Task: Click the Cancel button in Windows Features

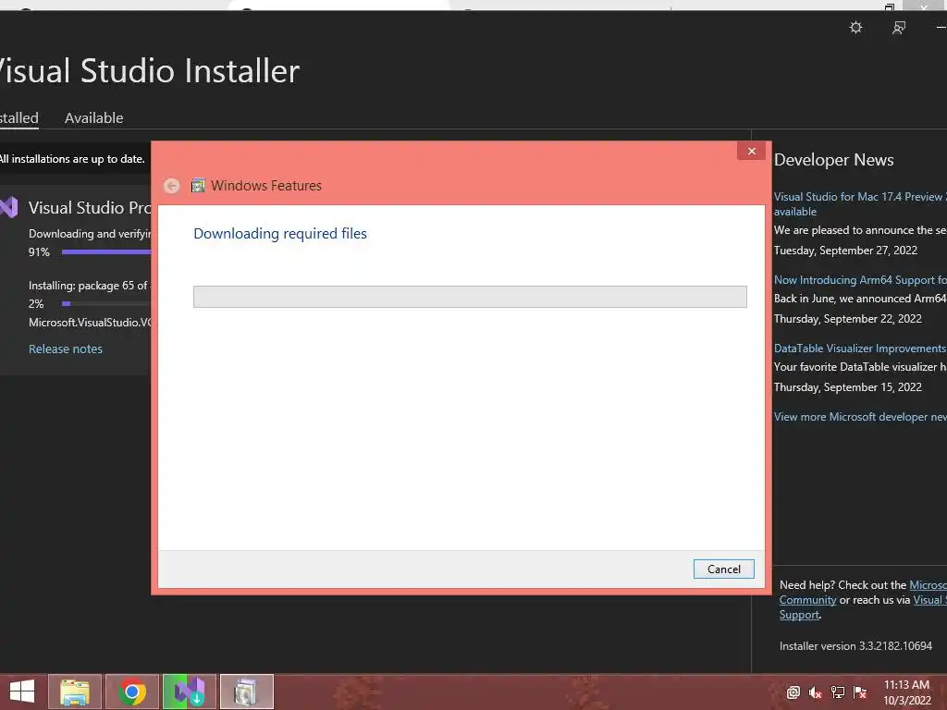Action: coord(723,569)
